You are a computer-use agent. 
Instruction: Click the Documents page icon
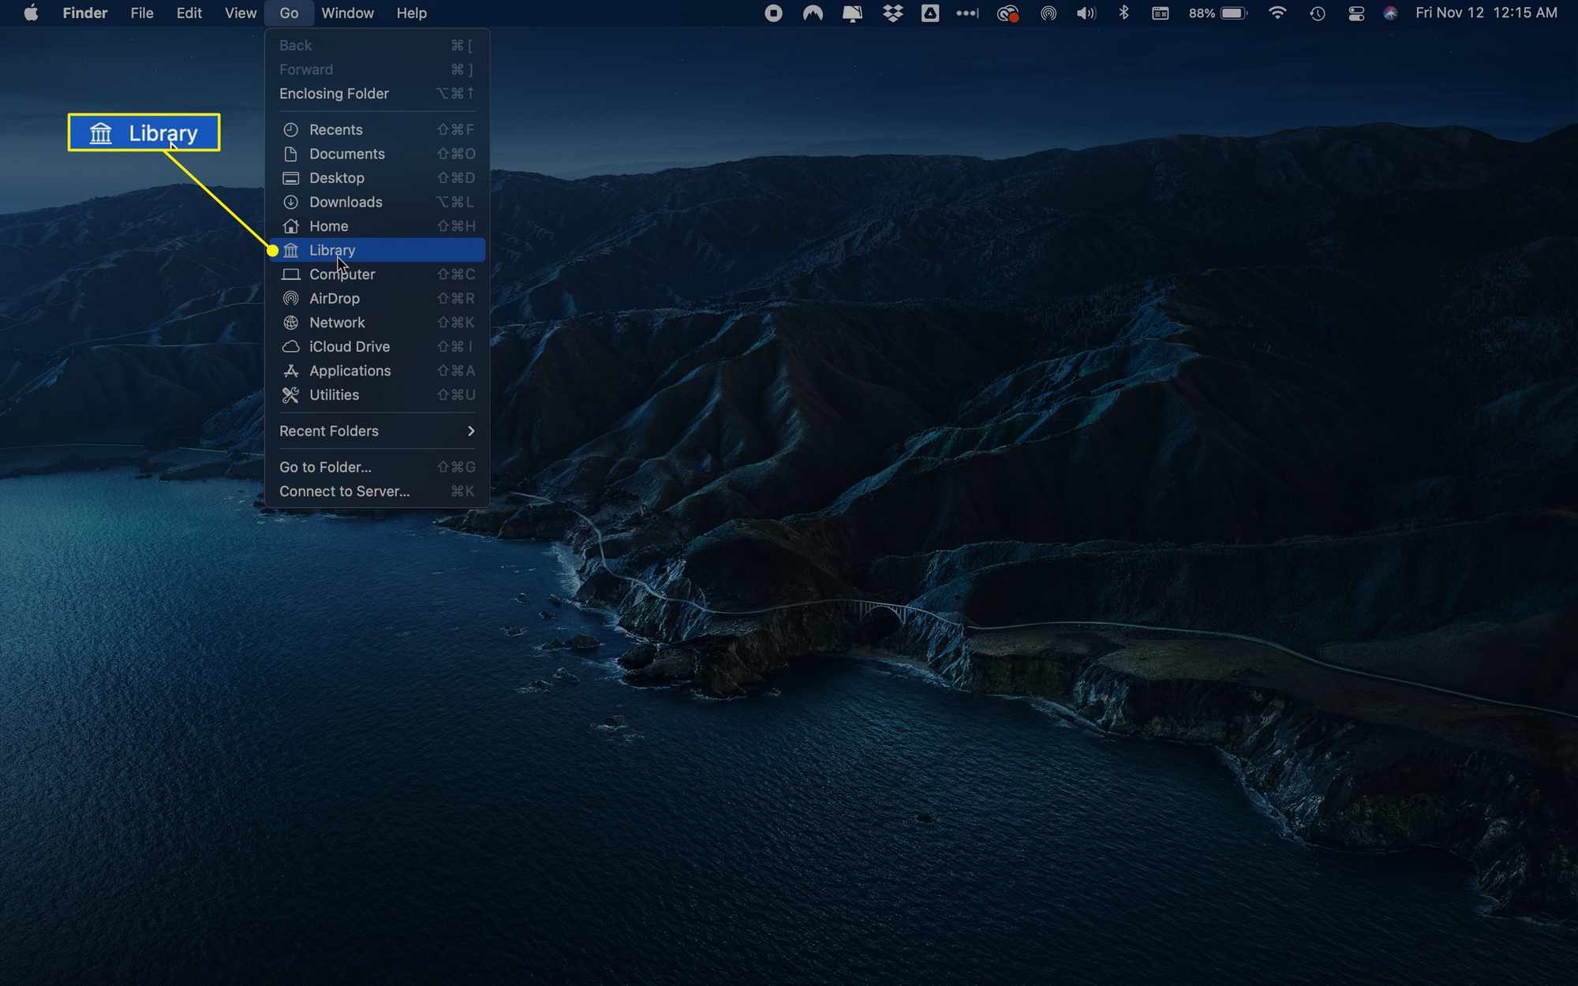pyautogui.click(x=290, y=154)
